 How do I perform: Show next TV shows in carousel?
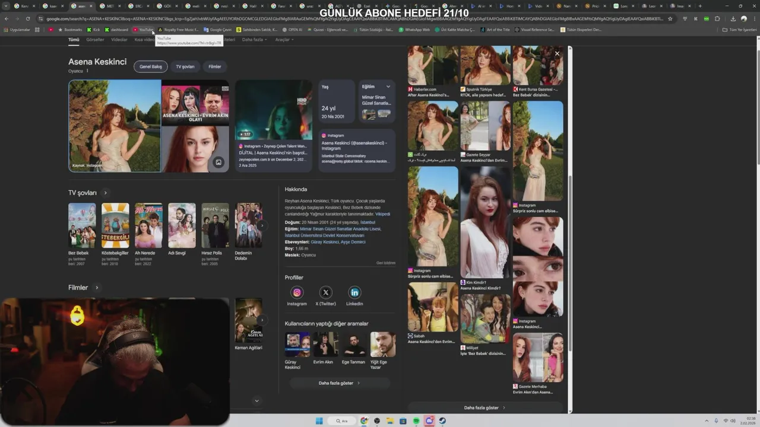tap(261, 225)
